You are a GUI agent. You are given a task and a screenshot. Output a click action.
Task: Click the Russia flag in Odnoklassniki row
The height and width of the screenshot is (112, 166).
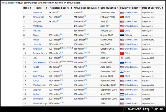(x=122, y=63)
